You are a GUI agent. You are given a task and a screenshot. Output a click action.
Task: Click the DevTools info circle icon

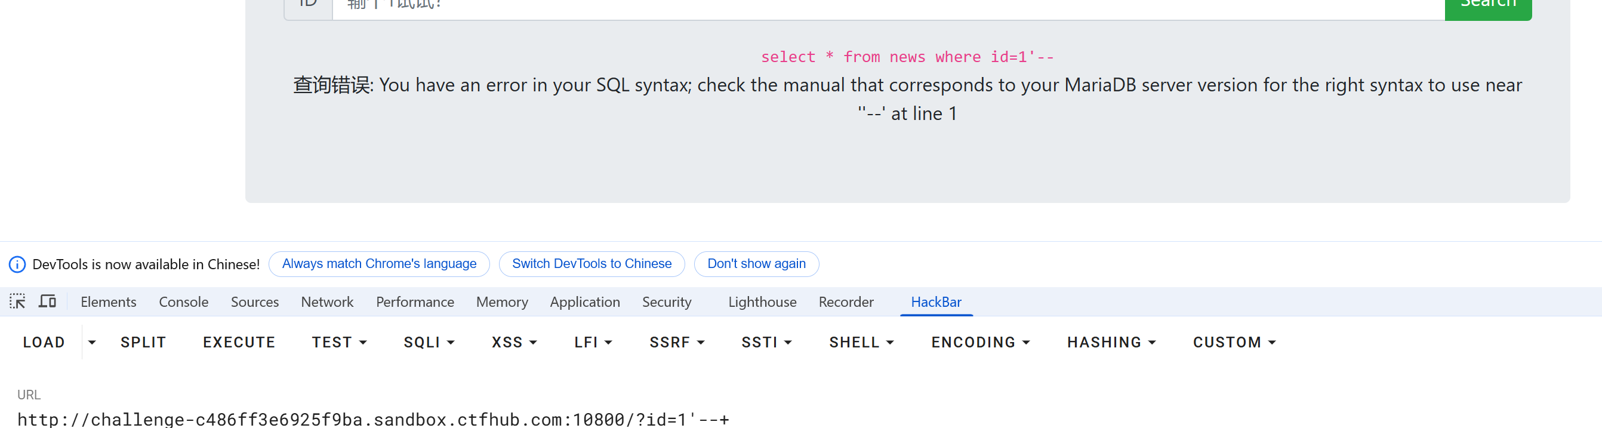(17, 264)
